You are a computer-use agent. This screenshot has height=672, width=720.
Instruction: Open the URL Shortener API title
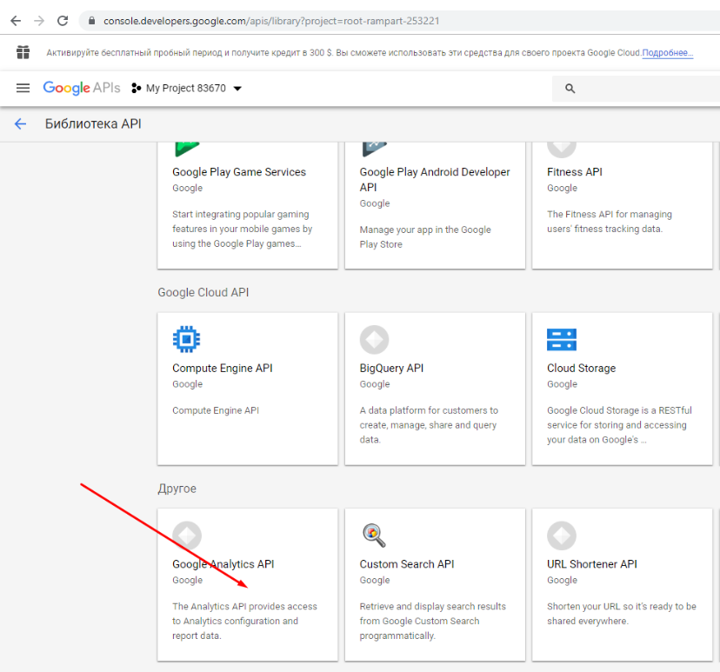[x=592, y=564]
